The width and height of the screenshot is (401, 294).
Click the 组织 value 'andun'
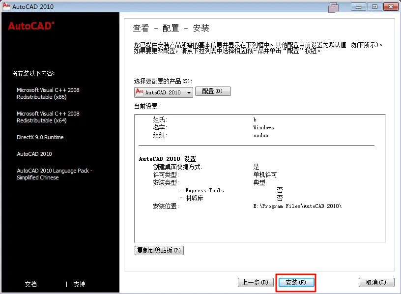[x=261, y=135]
